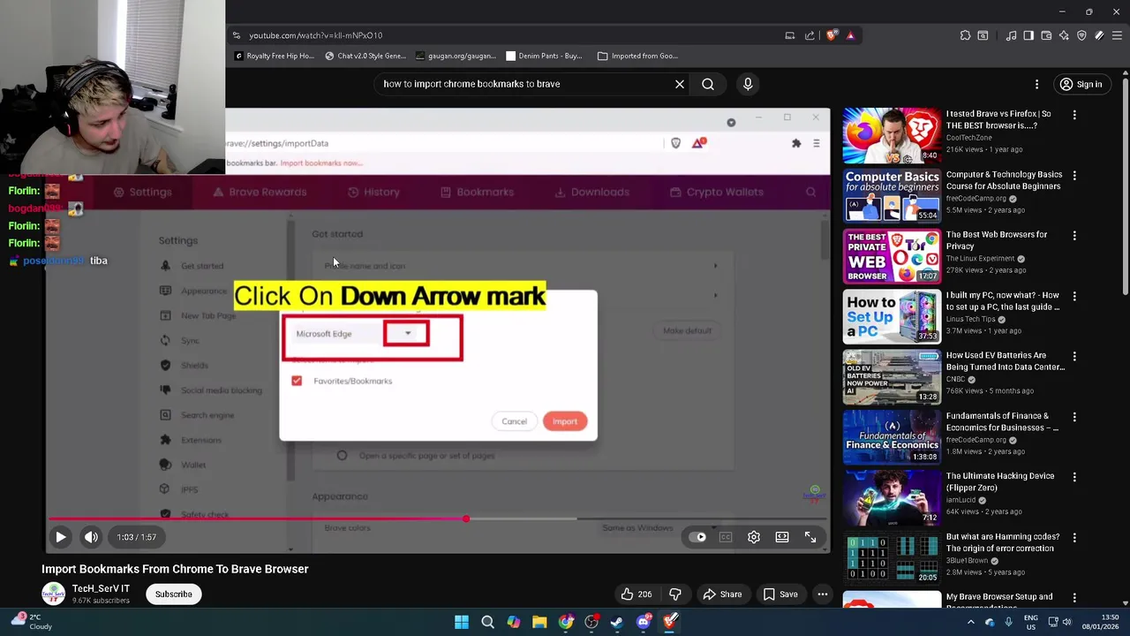Screen dimensions: 1130x636
Task: Open the Brave Wallet icon
Action: 1046,35
